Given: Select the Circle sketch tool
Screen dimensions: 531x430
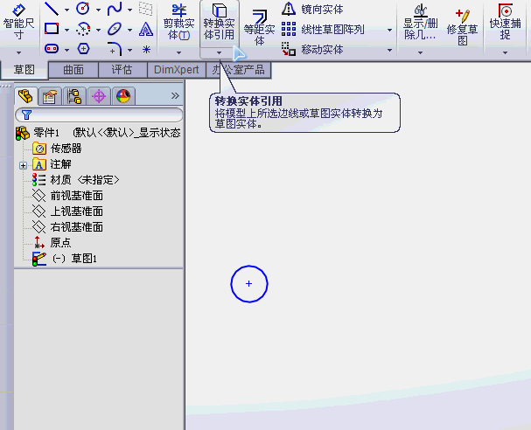Looking at the screenshot, I should (82, 9).
